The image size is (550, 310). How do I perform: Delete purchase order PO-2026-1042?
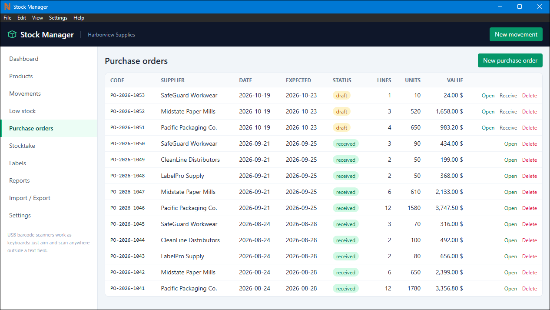pos(530,273)
